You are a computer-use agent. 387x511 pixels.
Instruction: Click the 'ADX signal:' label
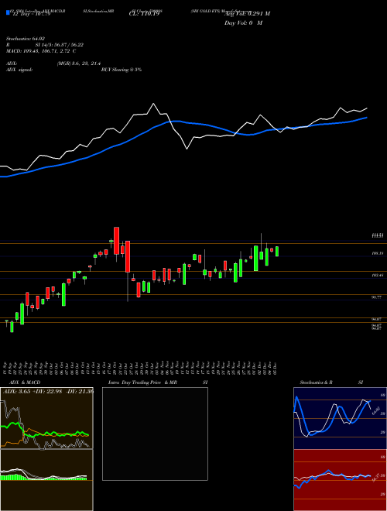tap(19, 70)
